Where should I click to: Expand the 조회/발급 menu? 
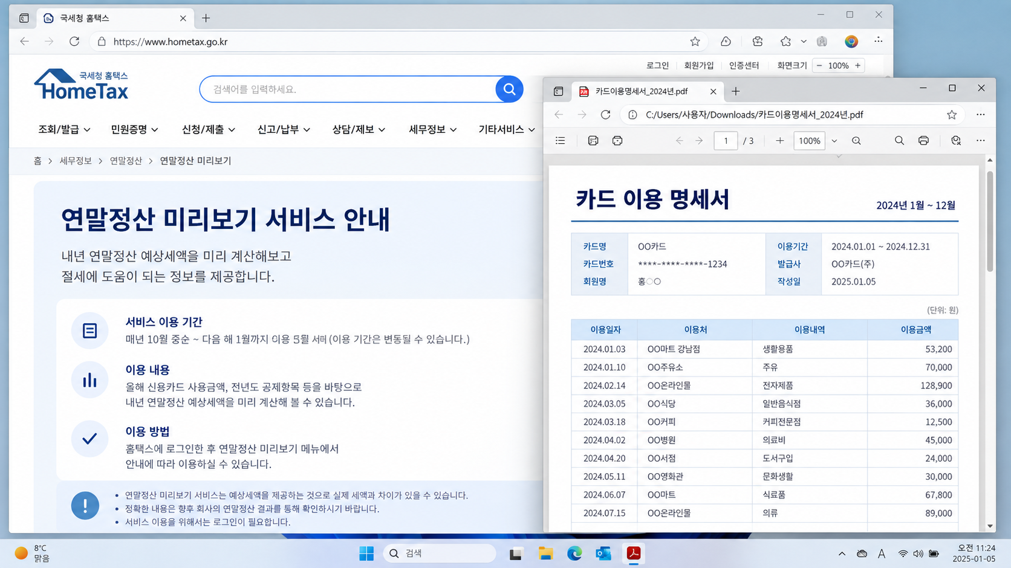(64, 129)
